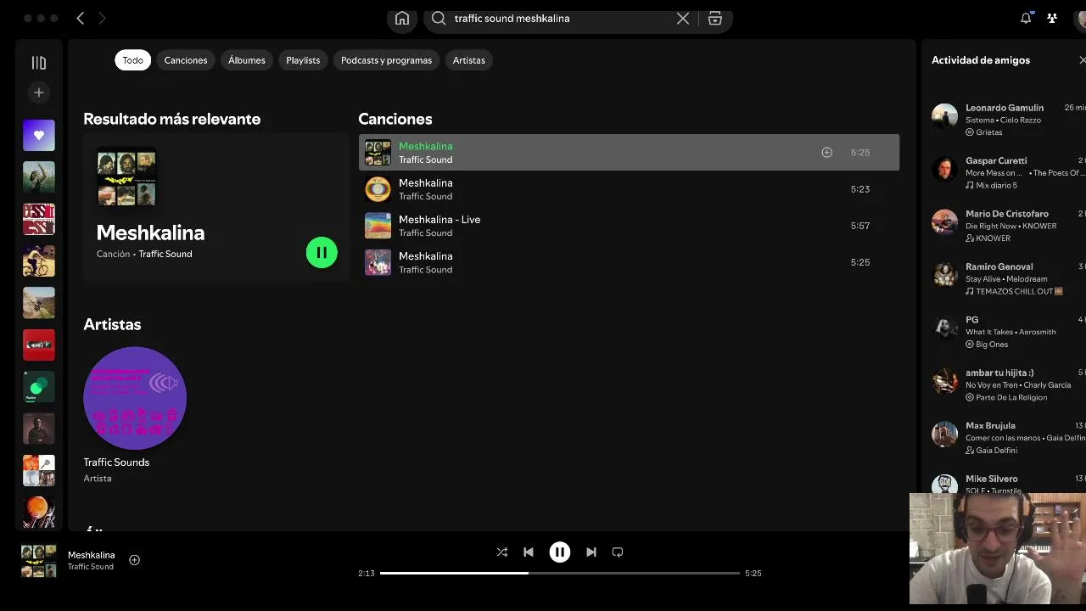Open Traffic Sounds artist avatar
This screenshot has height=611, width=1086.
click(135, 398)
